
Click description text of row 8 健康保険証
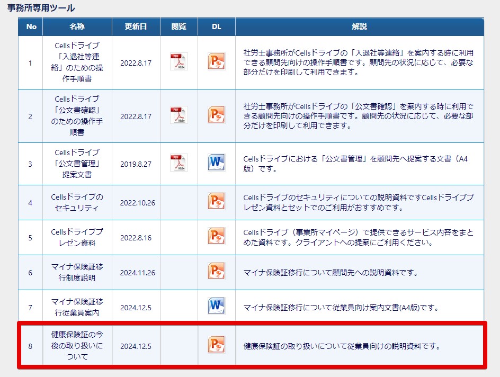coord(342,346)
